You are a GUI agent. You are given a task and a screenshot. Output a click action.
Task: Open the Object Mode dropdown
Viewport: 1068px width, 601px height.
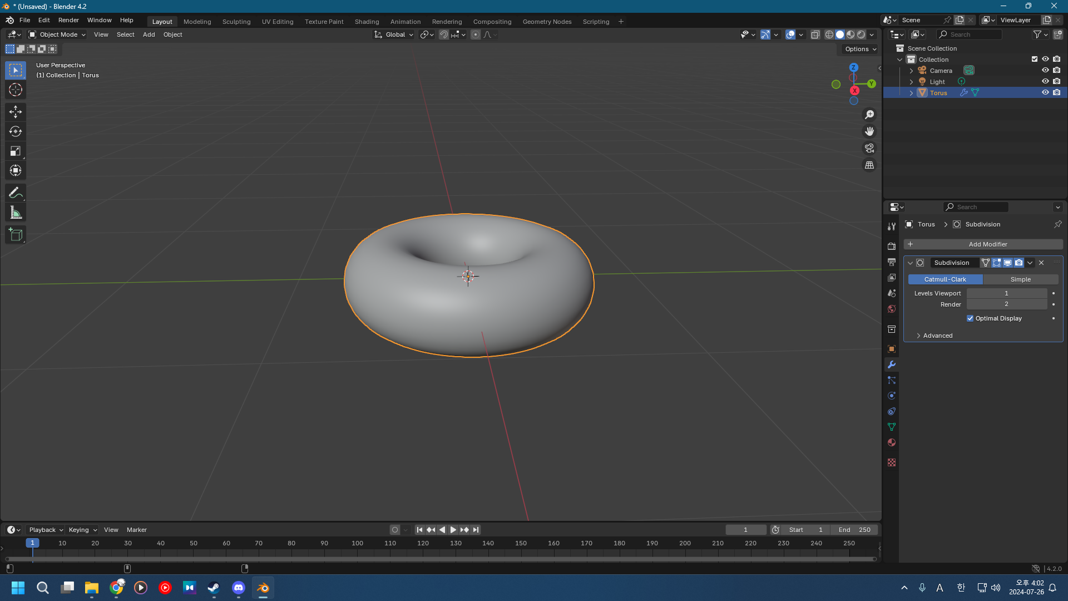57,35
